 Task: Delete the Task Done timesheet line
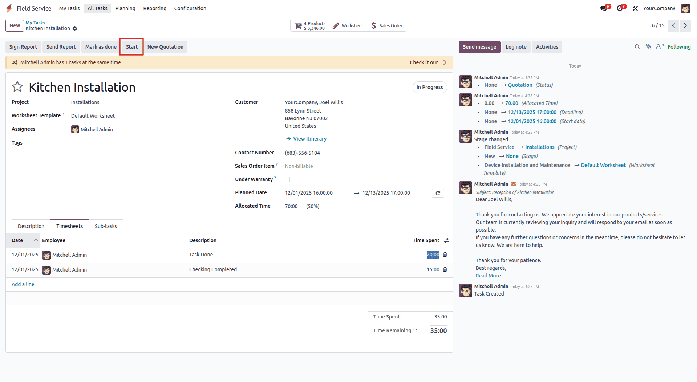(x=445, y=255)
